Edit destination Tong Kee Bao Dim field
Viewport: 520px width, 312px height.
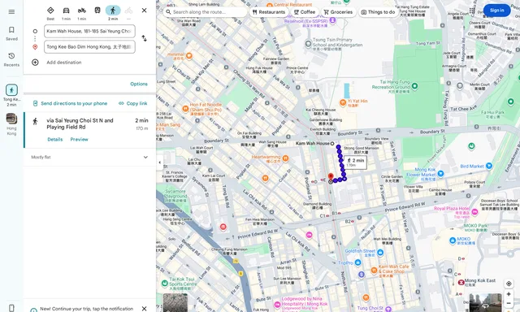click(89, 47)
